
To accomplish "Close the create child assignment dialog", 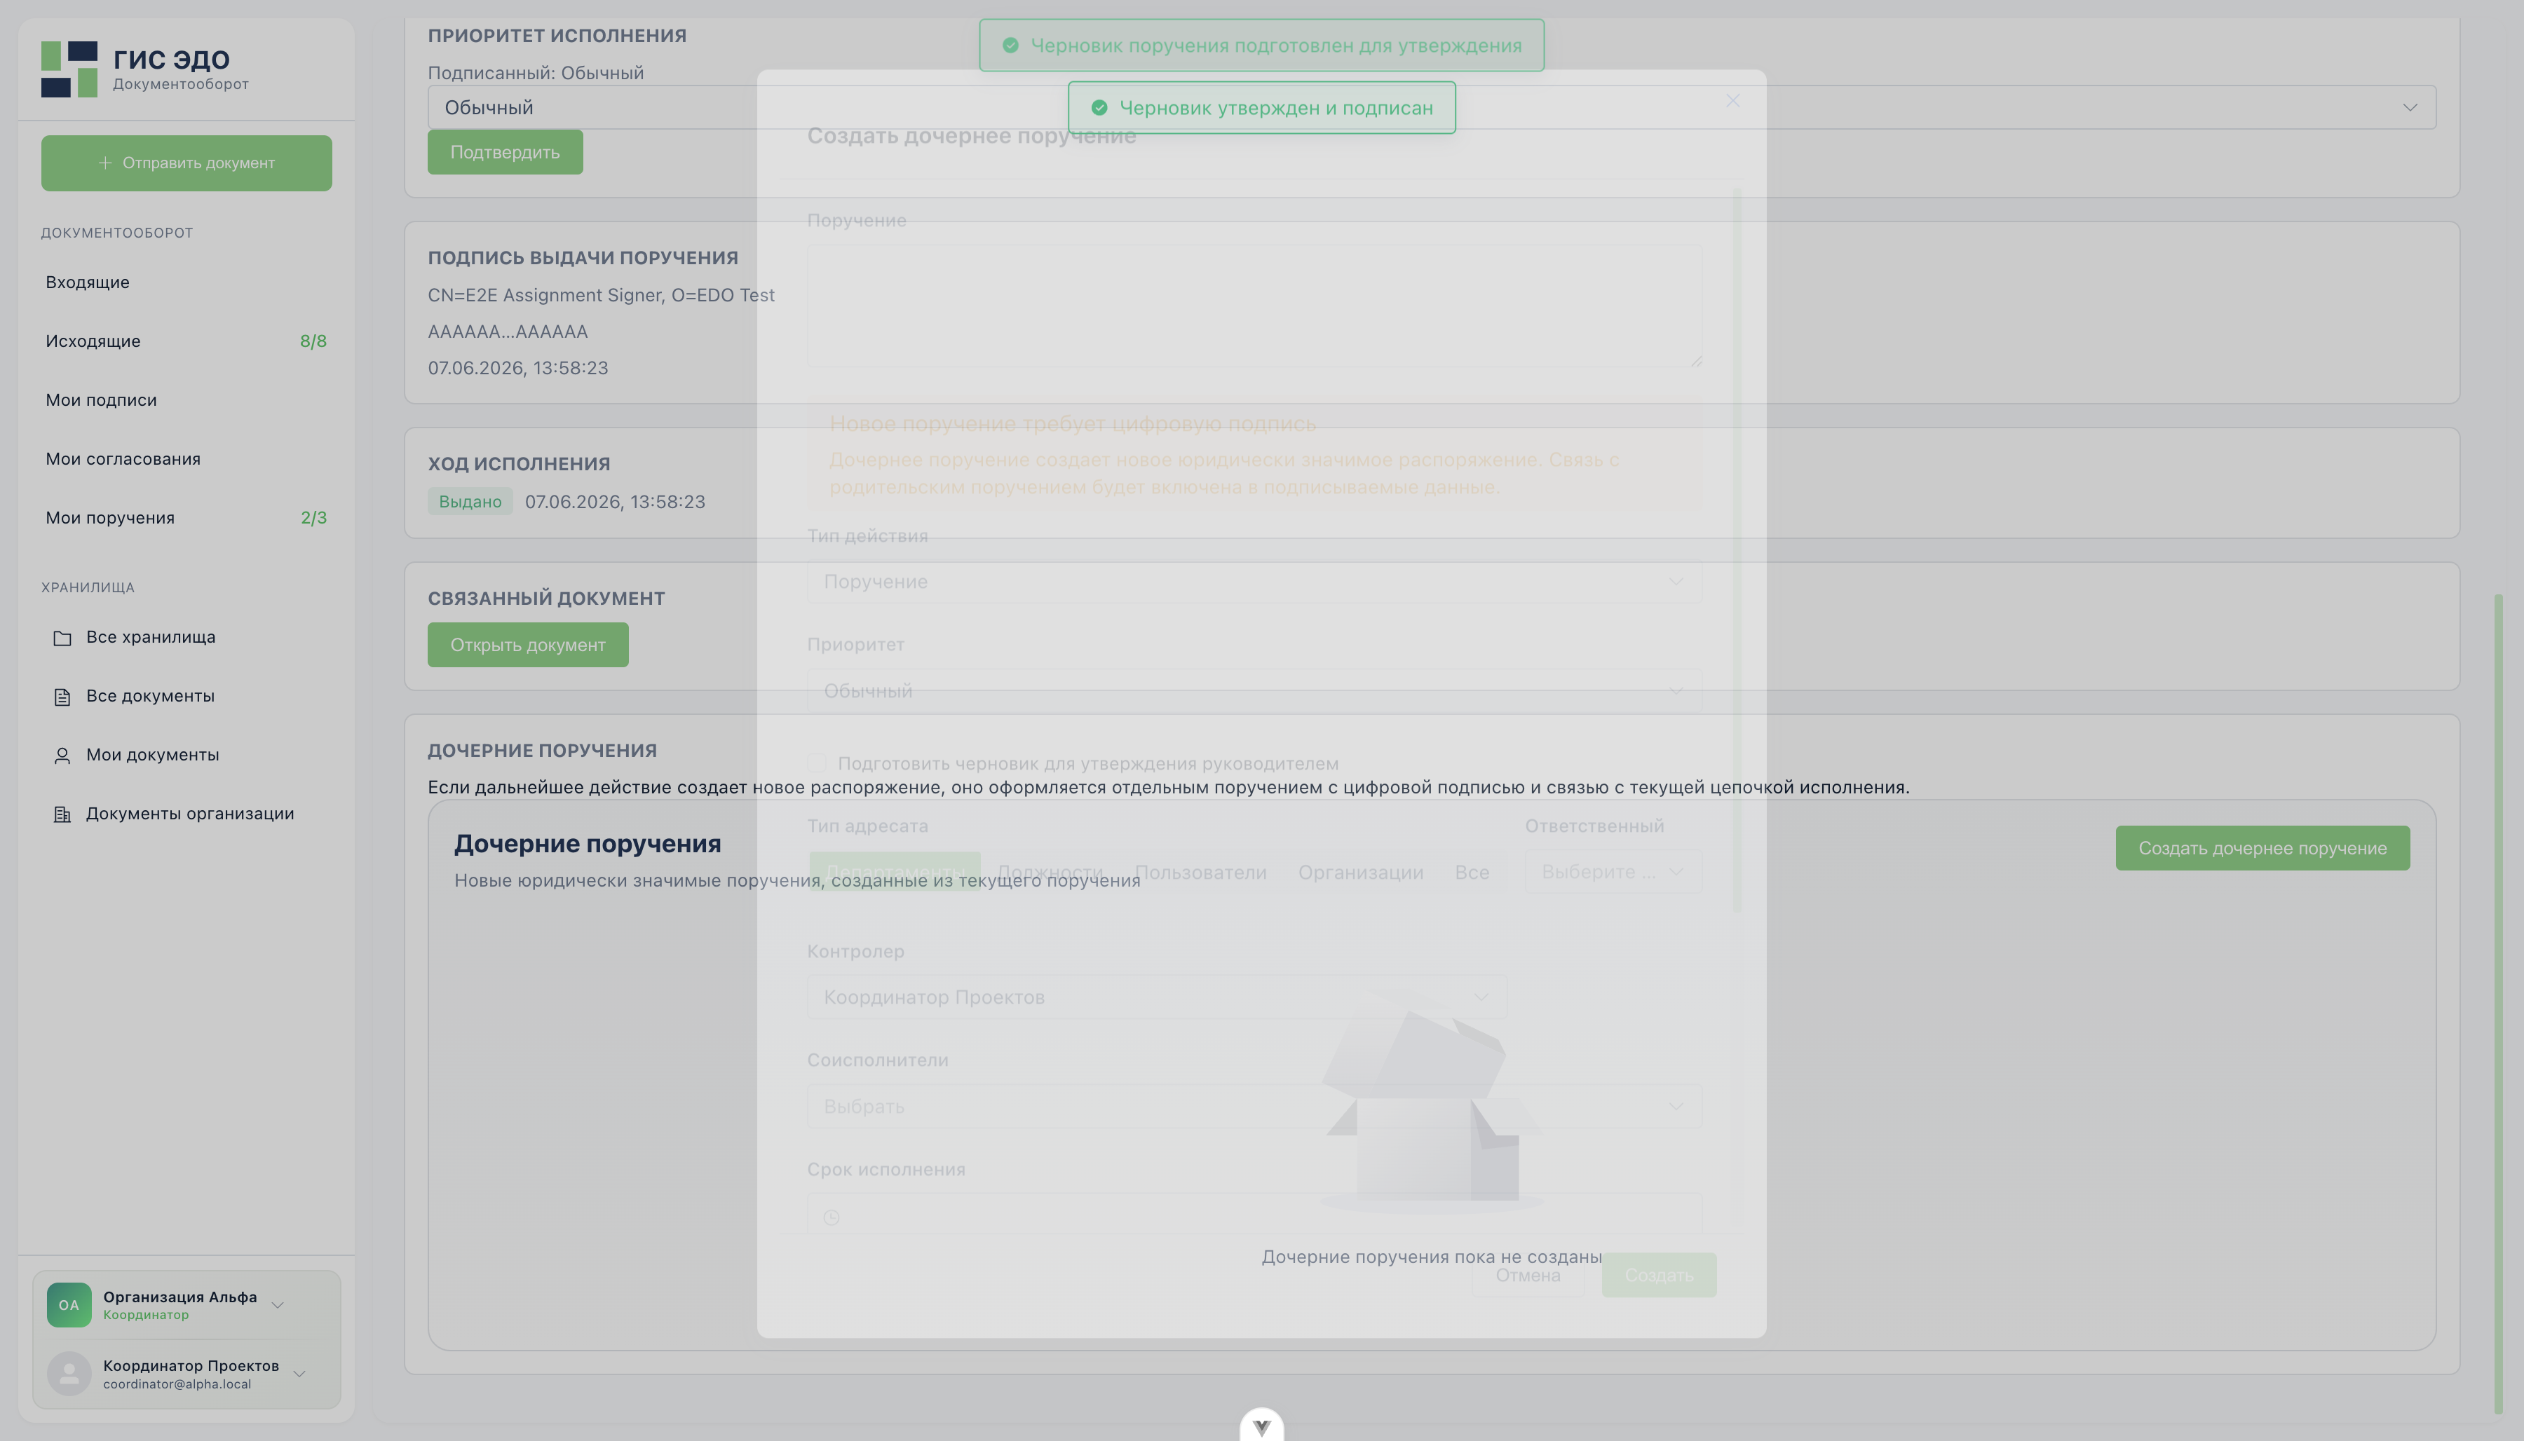I will (1732, 101).
